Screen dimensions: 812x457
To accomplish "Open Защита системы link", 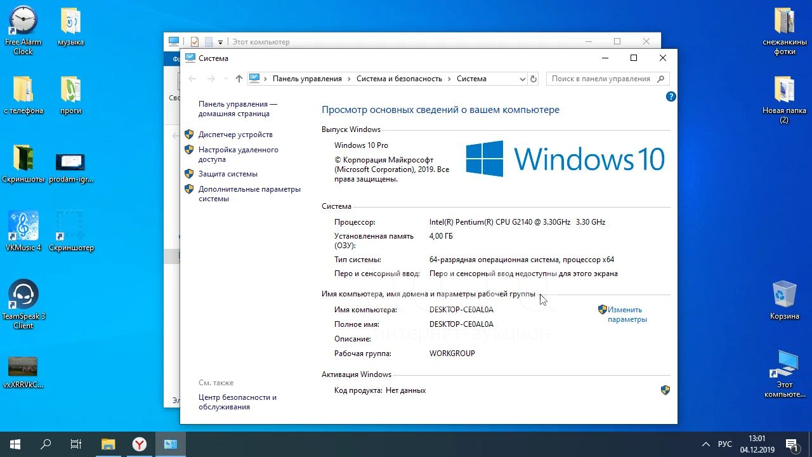I will tap(228, 174).
